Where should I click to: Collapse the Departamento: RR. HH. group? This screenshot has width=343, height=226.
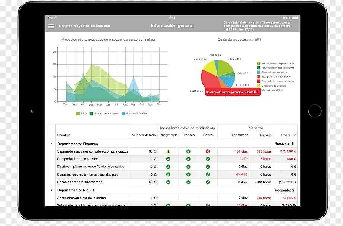[x=51, y=190]
